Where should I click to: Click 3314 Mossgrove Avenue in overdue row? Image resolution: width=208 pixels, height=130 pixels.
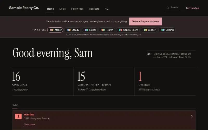(37, 119)
